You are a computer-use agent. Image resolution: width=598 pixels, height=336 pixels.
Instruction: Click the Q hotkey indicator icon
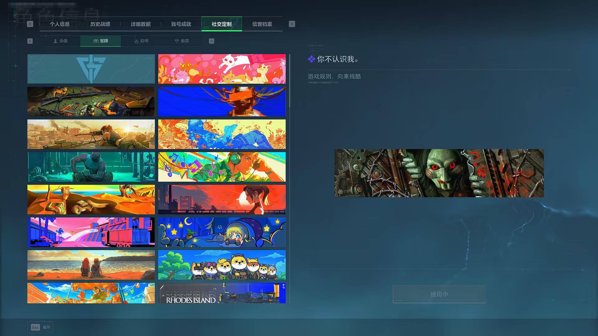pos(30,24)
